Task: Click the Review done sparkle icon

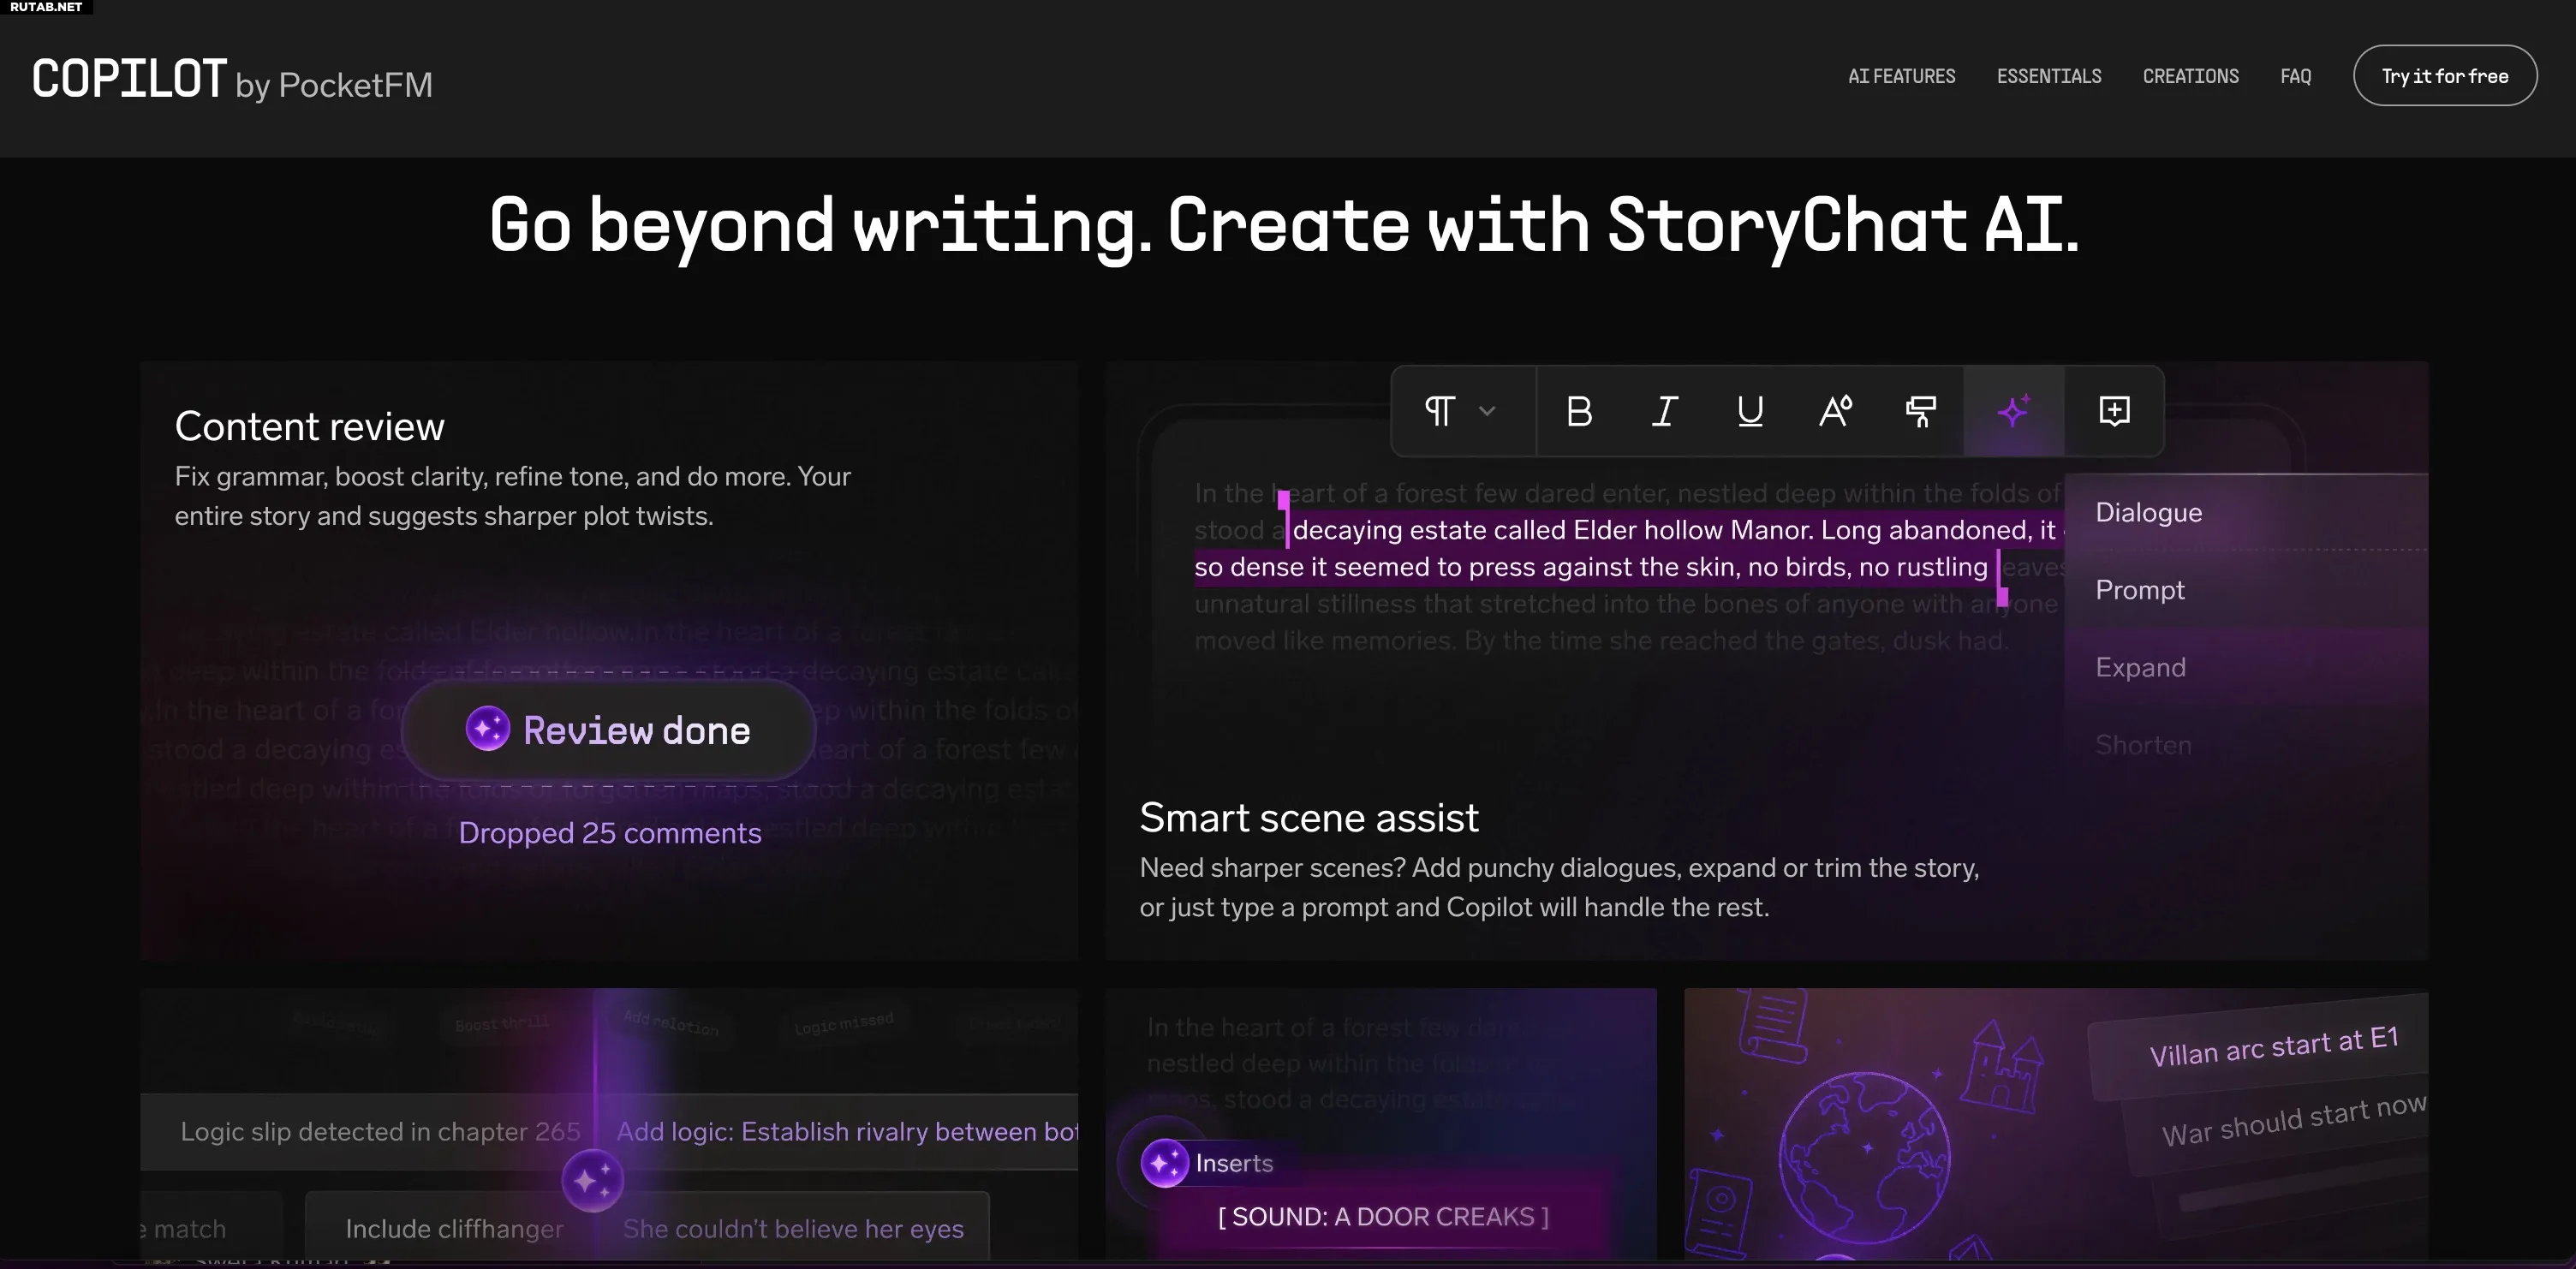Action: (488, 728)
